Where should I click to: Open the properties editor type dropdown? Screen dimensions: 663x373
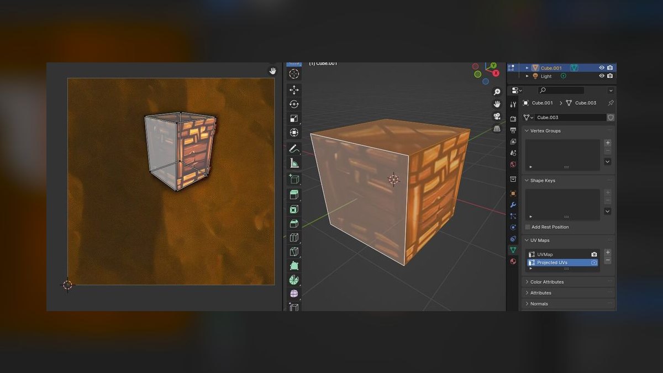tap(516, 90)
